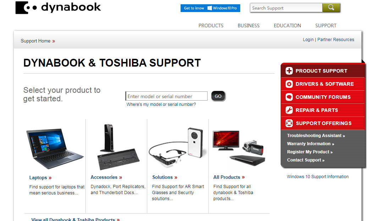
Task: Open the Windows 10 Pro banner
Action: (x=210, y=8)
